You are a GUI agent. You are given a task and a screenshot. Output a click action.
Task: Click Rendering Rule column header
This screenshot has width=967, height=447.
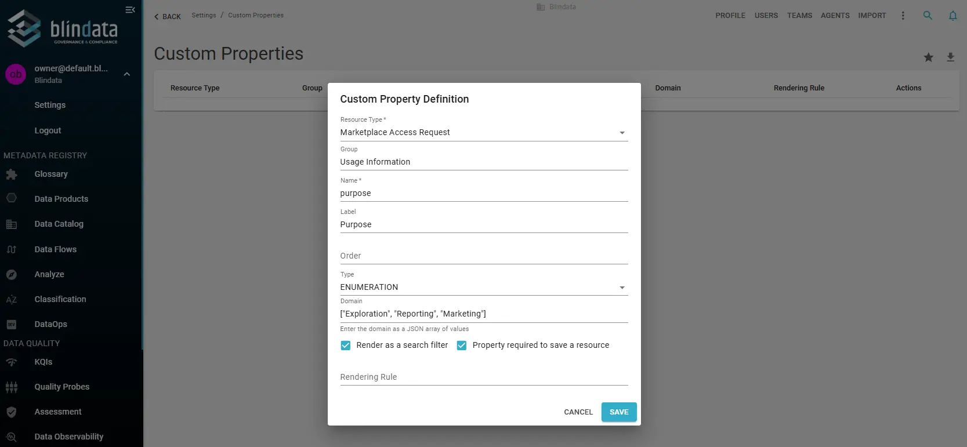tap(799, 88)
